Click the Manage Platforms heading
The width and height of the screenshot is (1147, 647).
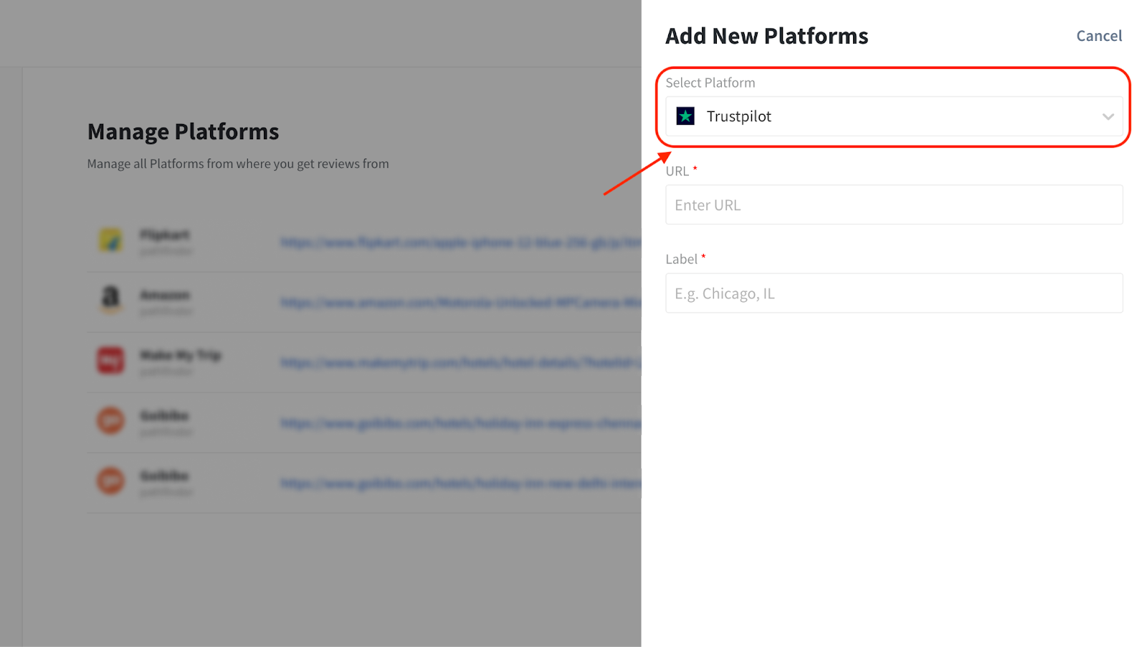[183, 132]
